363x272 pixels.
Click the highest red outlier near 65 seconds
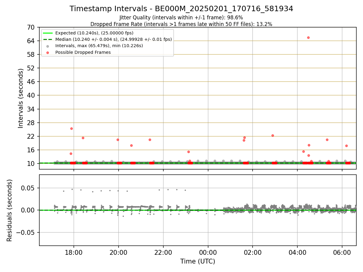coord(308,37)
